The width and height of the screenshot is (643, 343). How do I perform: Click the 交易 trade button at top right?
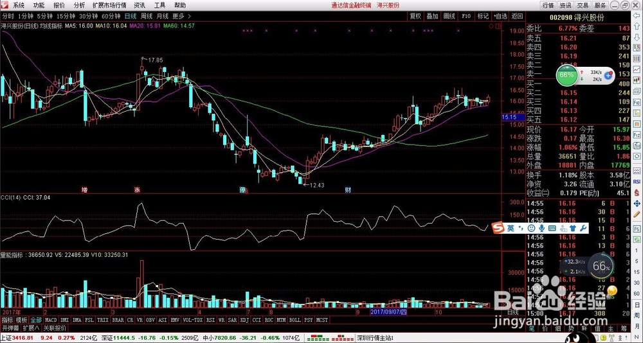583,5
